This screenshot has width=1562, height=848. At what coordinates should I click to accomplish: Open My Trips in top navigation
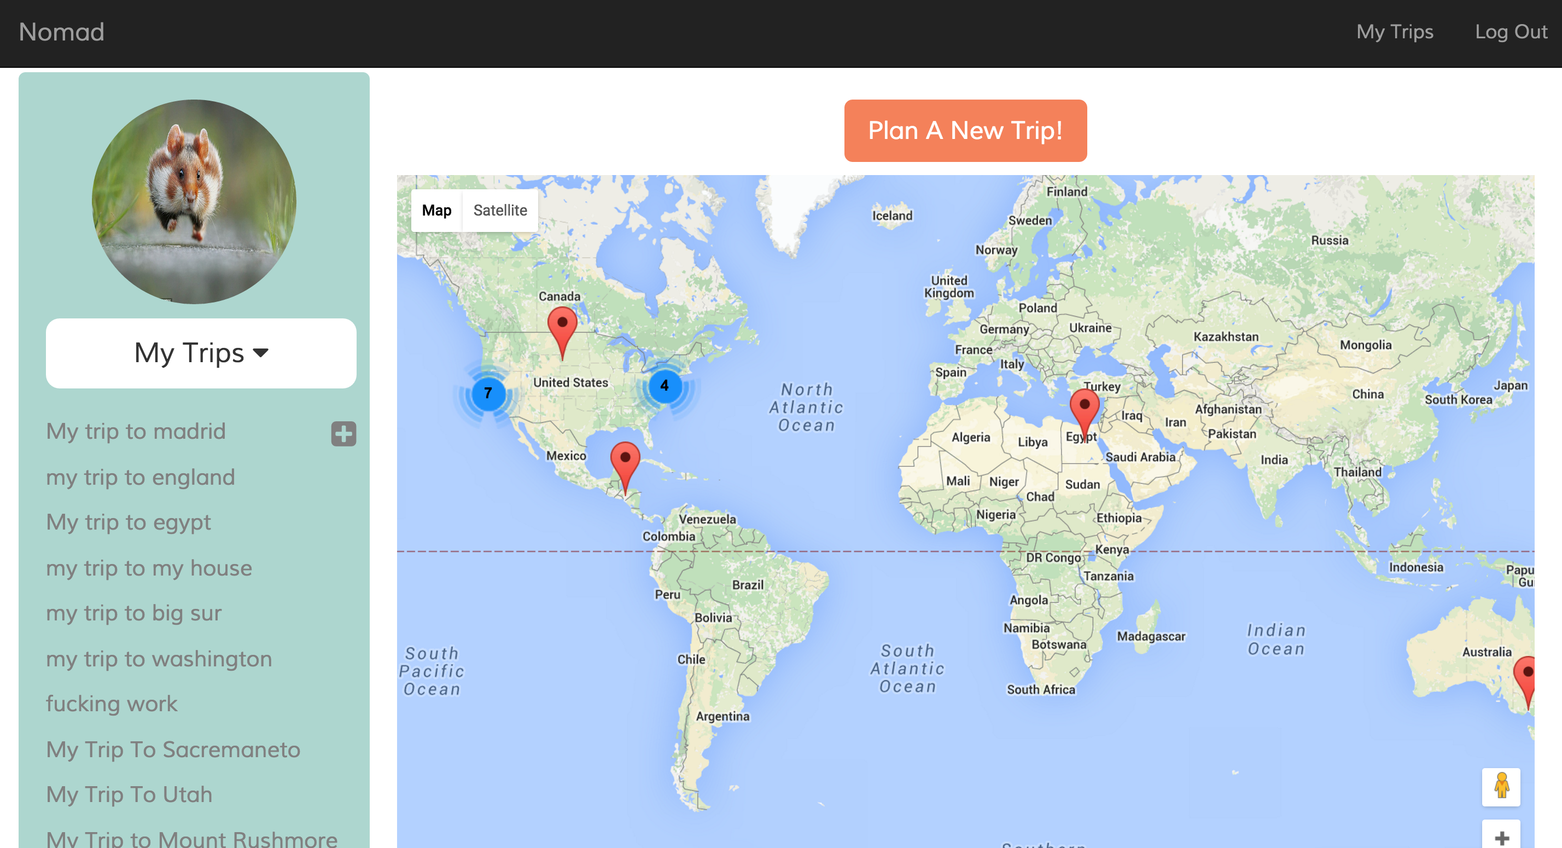tap(1394, 32)
